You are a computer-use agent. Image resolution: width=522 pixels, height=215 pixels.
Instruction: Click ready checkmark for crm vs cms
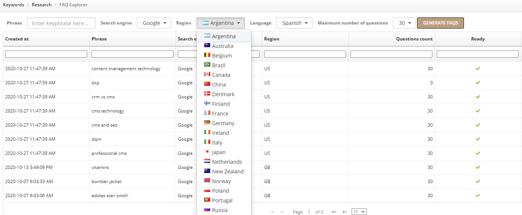click(478, 97)
